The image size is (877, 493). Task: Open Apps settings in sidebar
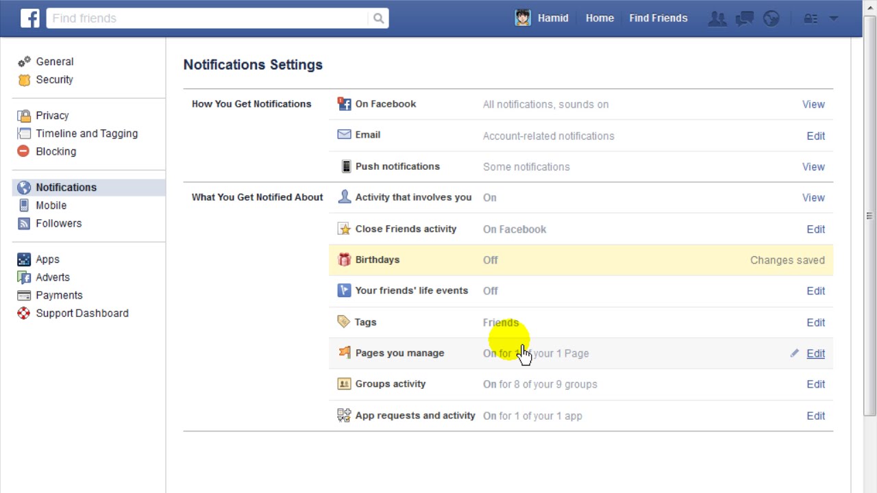(x=48, y=260)
